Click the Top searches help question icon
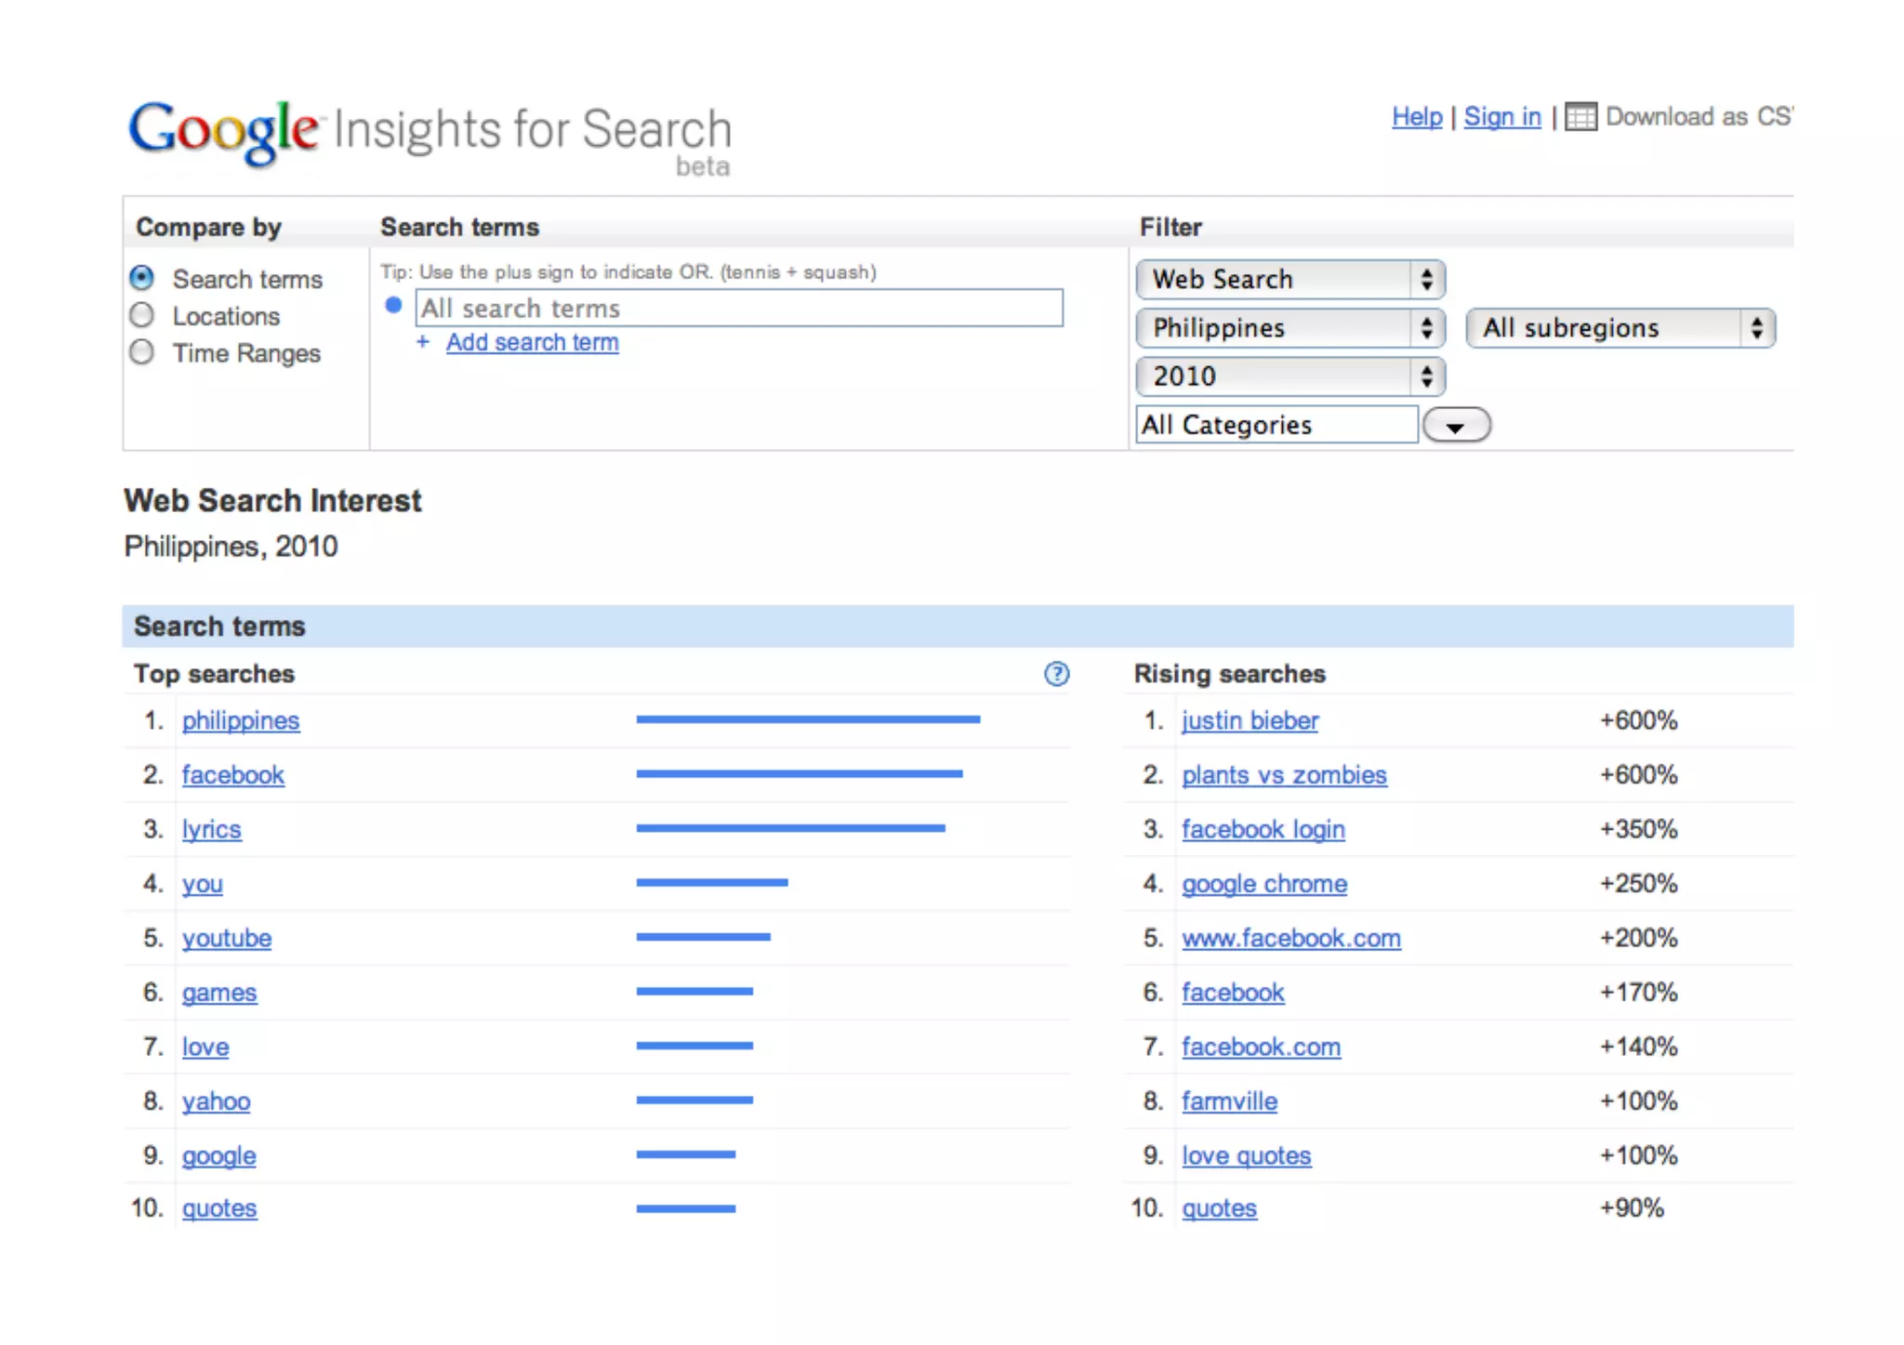This screenshot has width=1904, height=1345. pos(1056,674)
